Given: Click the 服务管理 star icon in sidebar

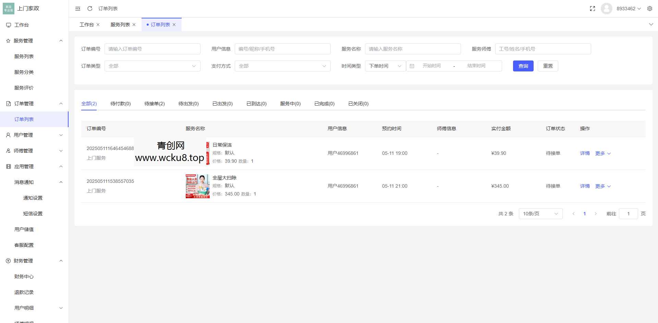Looking at the screenshot, I should point(8,40).
